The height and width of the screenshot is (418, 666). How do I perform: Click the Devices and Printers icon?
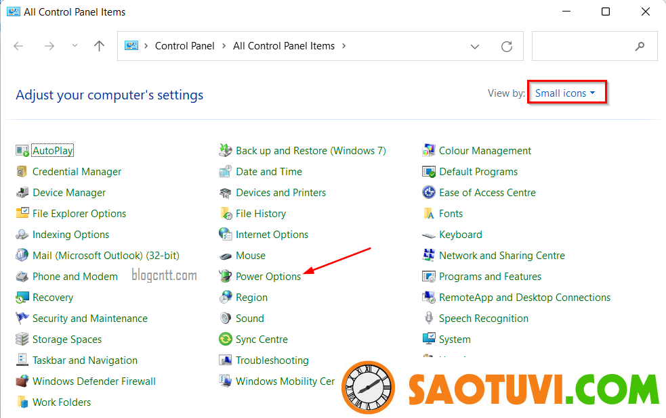click(x=226, y=193)
